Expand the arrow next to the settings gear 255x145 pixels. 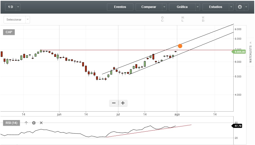pos(246,7)
